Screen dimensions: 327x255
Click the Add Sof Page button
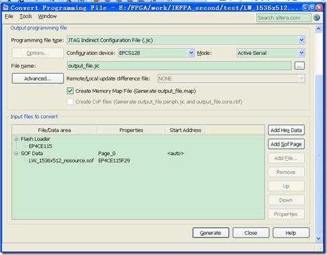286,144
